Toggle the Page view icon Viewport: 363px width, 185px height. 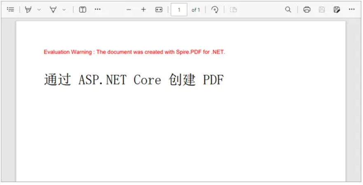(233, 10)
